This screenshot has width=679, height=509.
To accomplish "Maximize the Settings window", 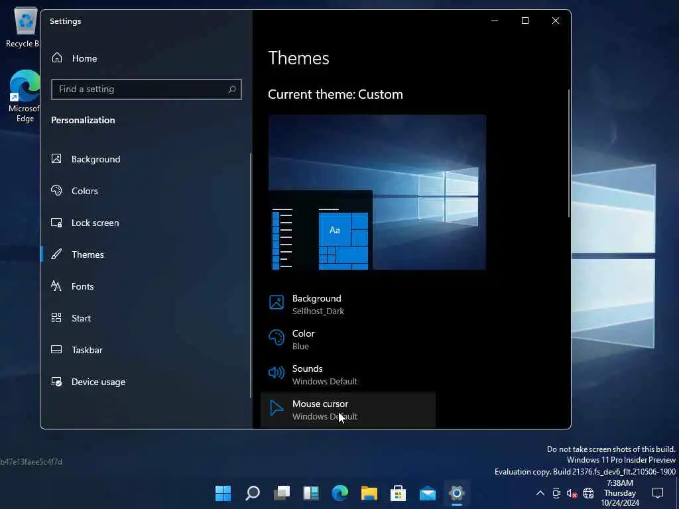I will pos(525,21).
